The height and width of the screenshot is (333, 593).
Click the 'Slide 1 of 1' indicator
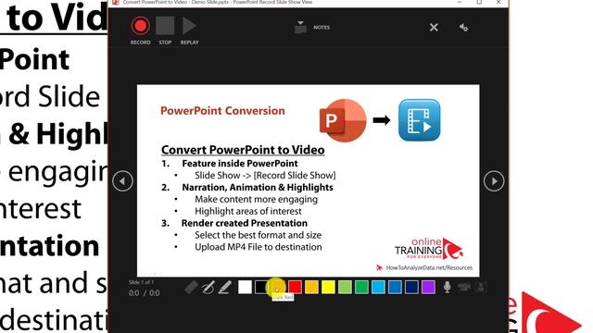(x=141, y=282)
